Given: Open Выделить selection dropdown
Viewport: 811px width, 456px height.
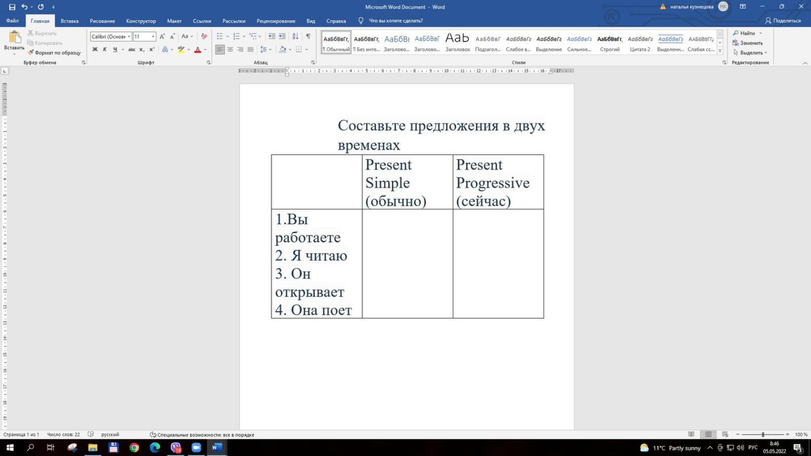Looking at the screenshot, I should tap(750, 53).
